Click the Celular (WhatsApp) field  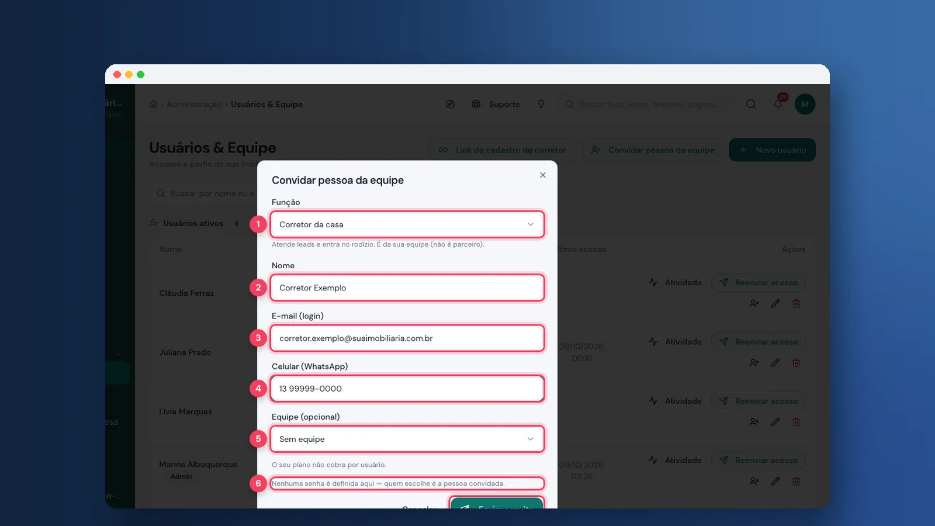(407, 389)
